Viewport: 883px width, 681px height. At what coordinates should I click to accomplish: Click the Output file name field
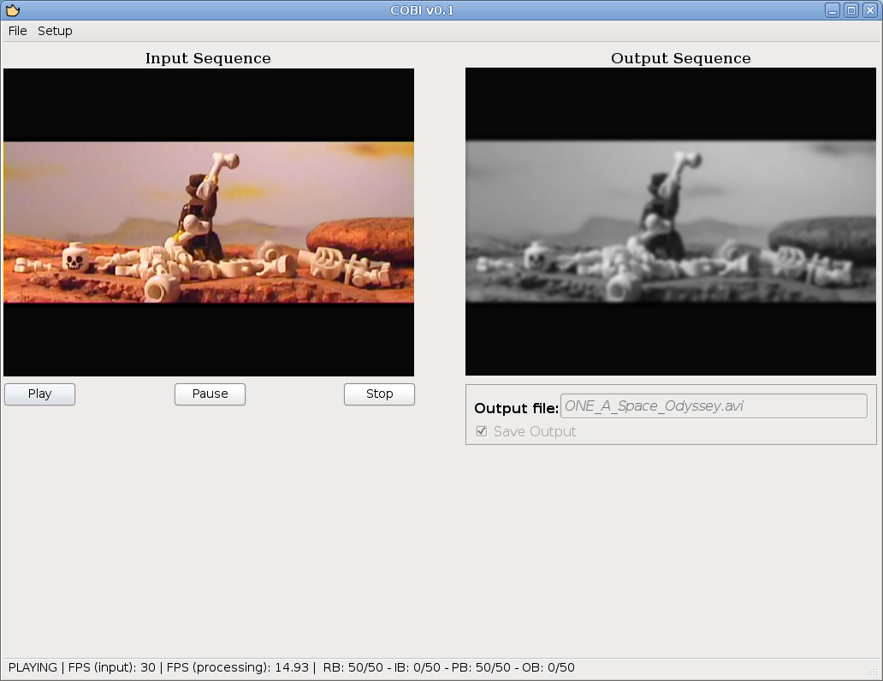(x=714, y=406)
